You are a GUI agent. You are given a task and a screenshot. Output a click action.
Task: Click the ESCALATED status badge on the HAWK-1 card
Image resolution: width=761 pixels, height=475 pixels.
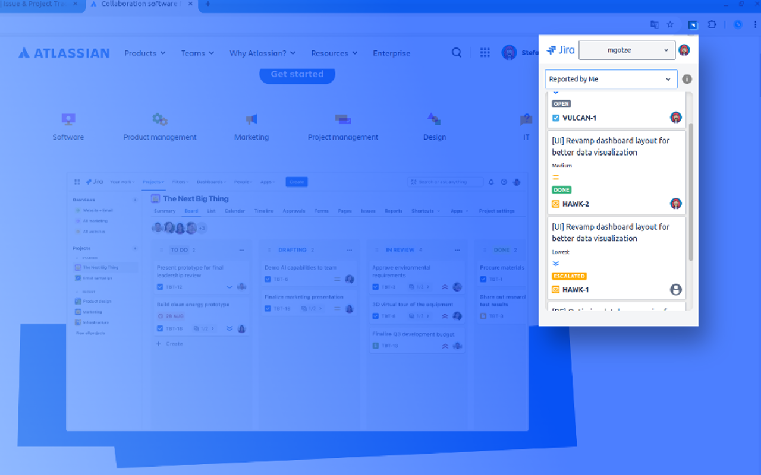point(570,276)
